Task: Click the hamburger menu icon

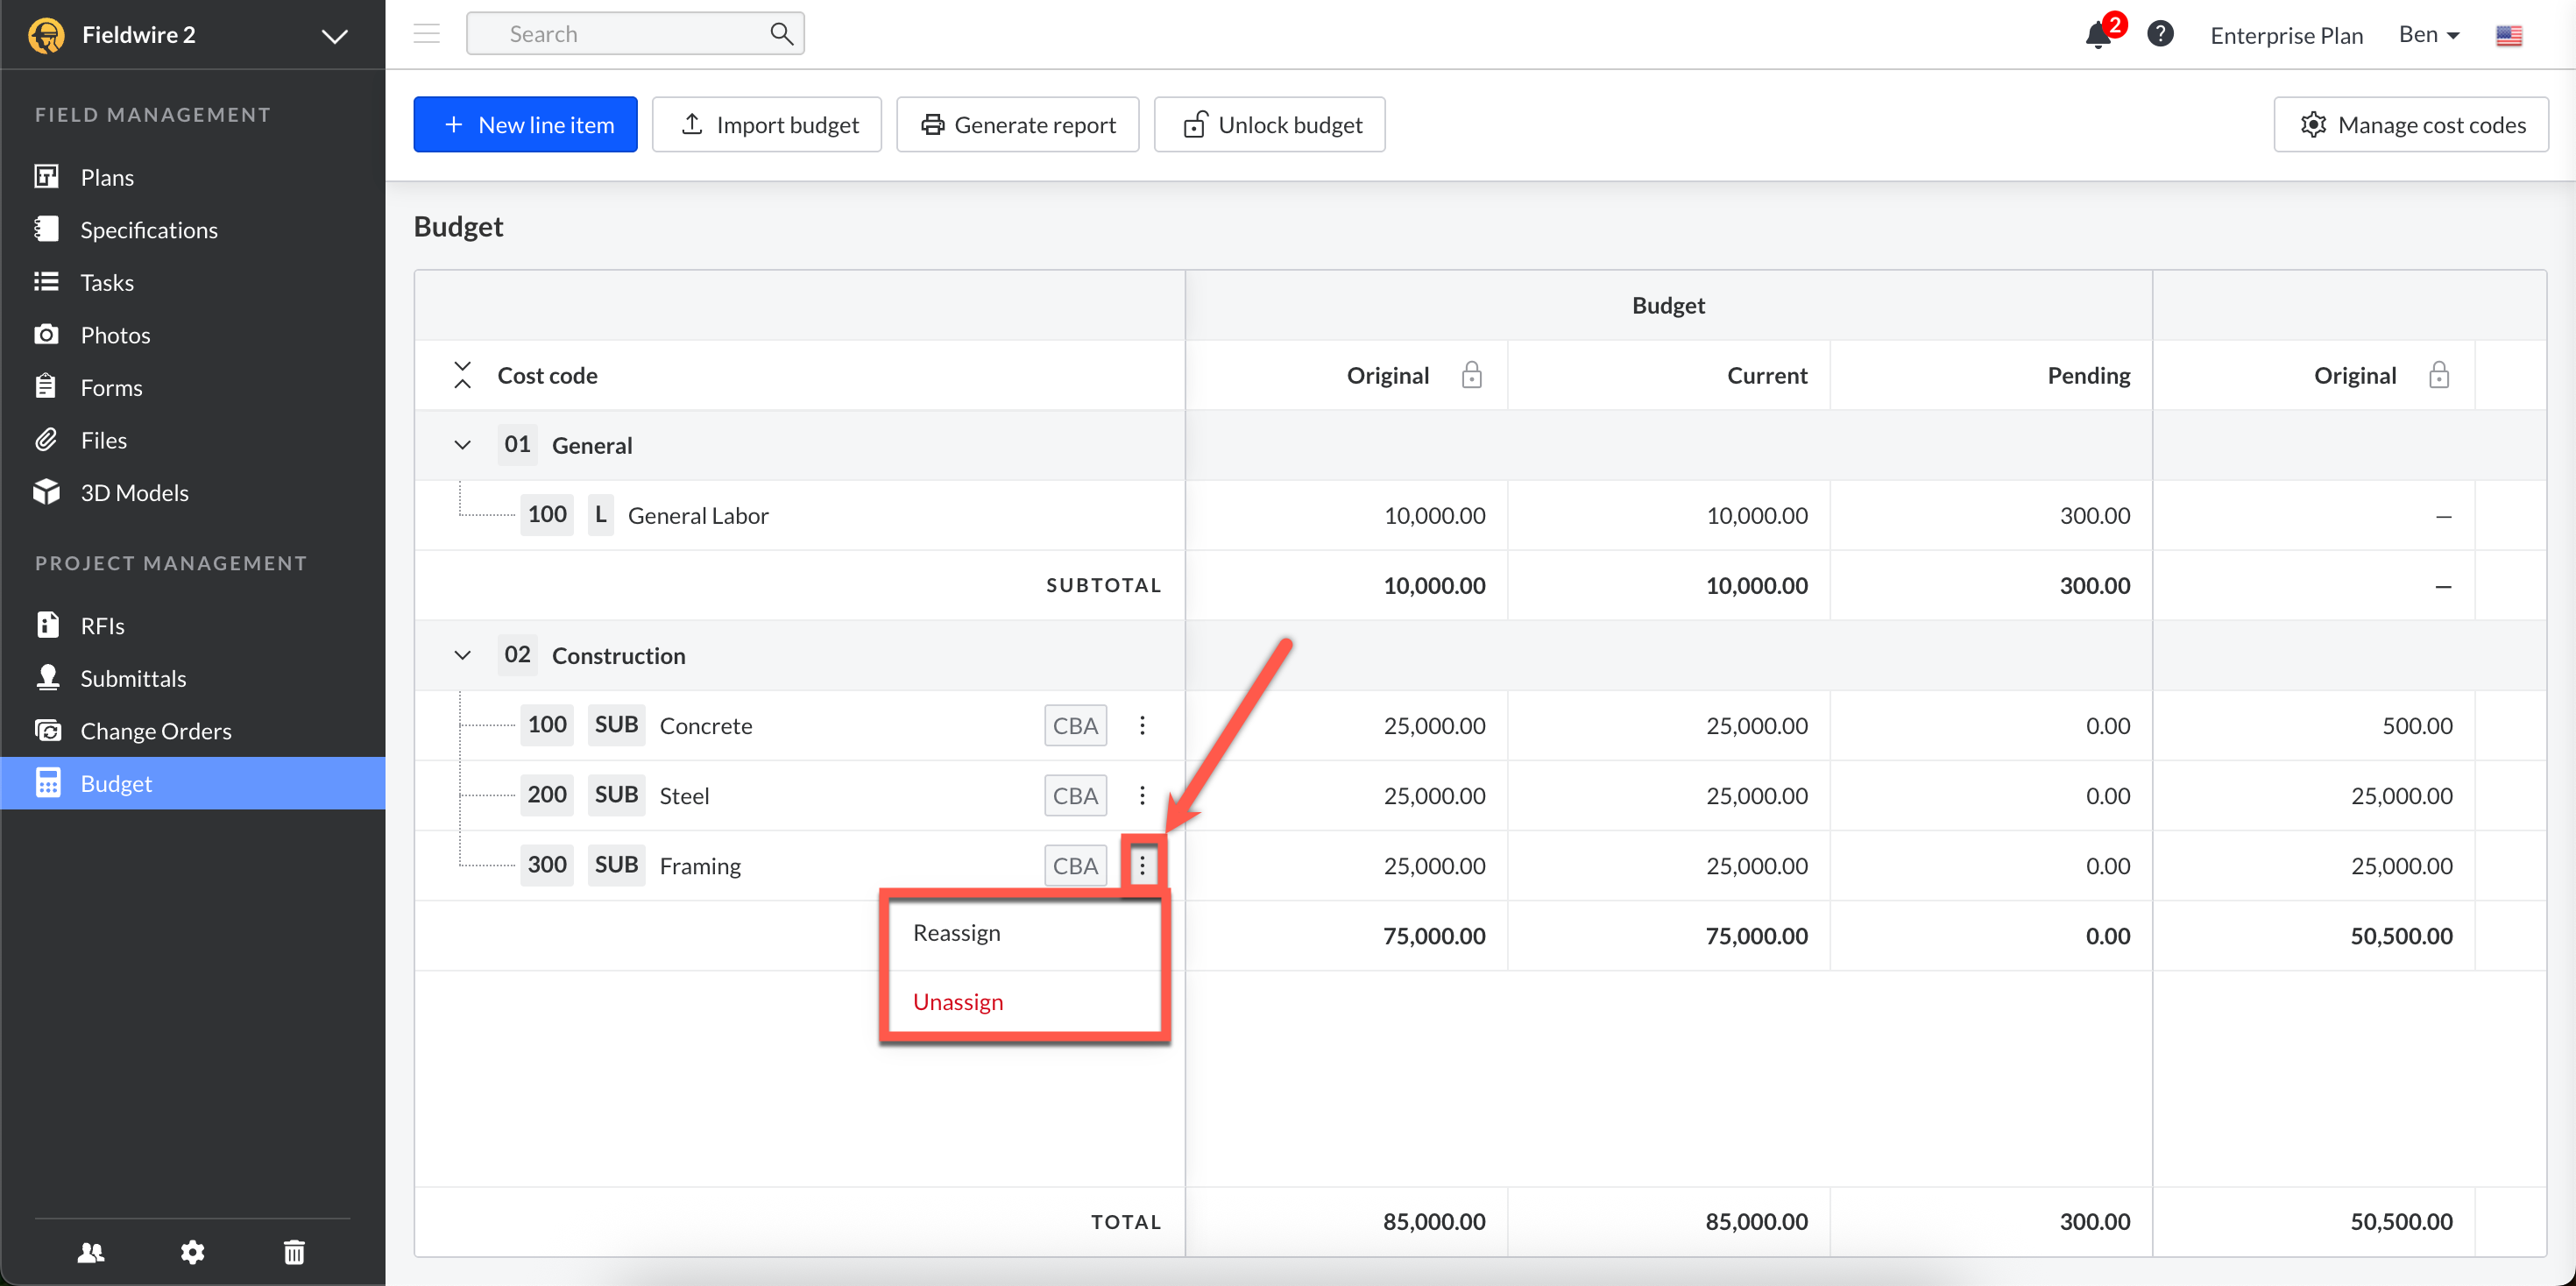Action: coord(427,34)
